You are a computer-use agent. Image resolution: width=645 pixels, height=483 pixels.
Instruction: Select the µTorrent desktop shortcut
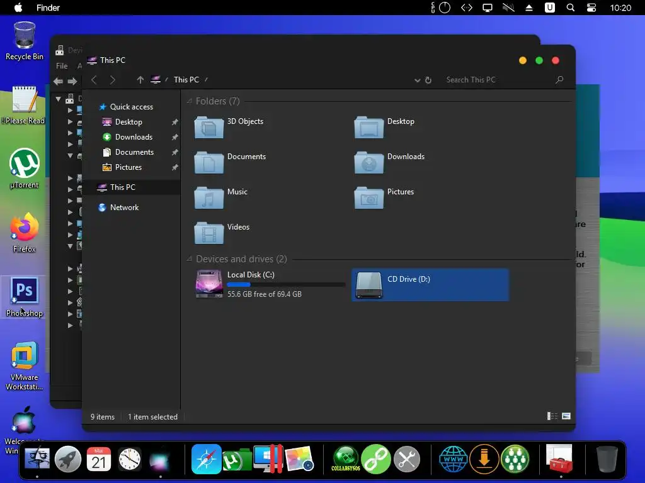click(x=25, y=169)
